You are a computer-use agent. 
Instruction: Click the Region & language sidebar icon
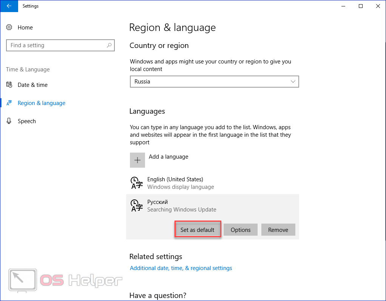[x=9, y=103]
